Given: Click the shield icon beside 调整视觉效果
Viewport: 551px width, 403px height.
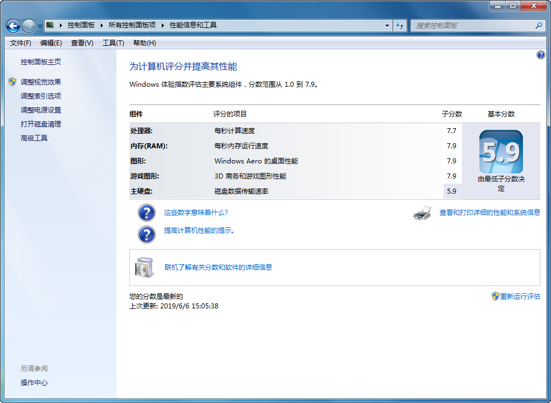Looking at the screenshot, I should pyautogui.click(x=12, y=82).
